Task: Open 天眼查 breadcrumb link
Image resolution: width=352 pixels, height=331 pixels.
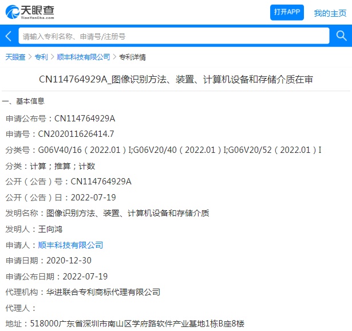Action: pos(15,57)
